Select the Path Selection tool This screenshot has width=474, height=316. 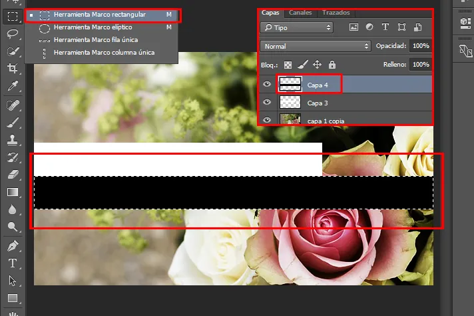[13, 281]
